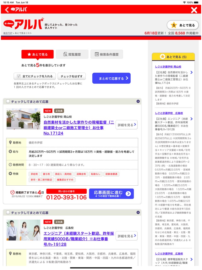
Task: Open the house photo thumbnail
Action: coord(23,119)
